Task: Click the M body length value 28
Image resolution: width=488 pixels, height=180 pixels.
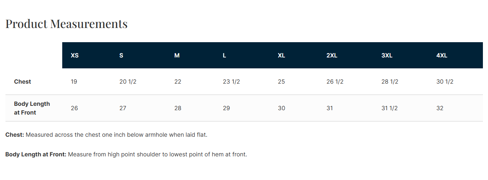Action: (178, 108)
